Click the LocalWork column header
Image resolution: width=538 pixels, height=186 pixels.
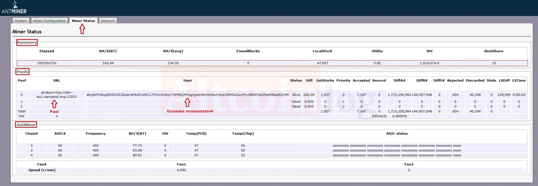coord(323,51)
